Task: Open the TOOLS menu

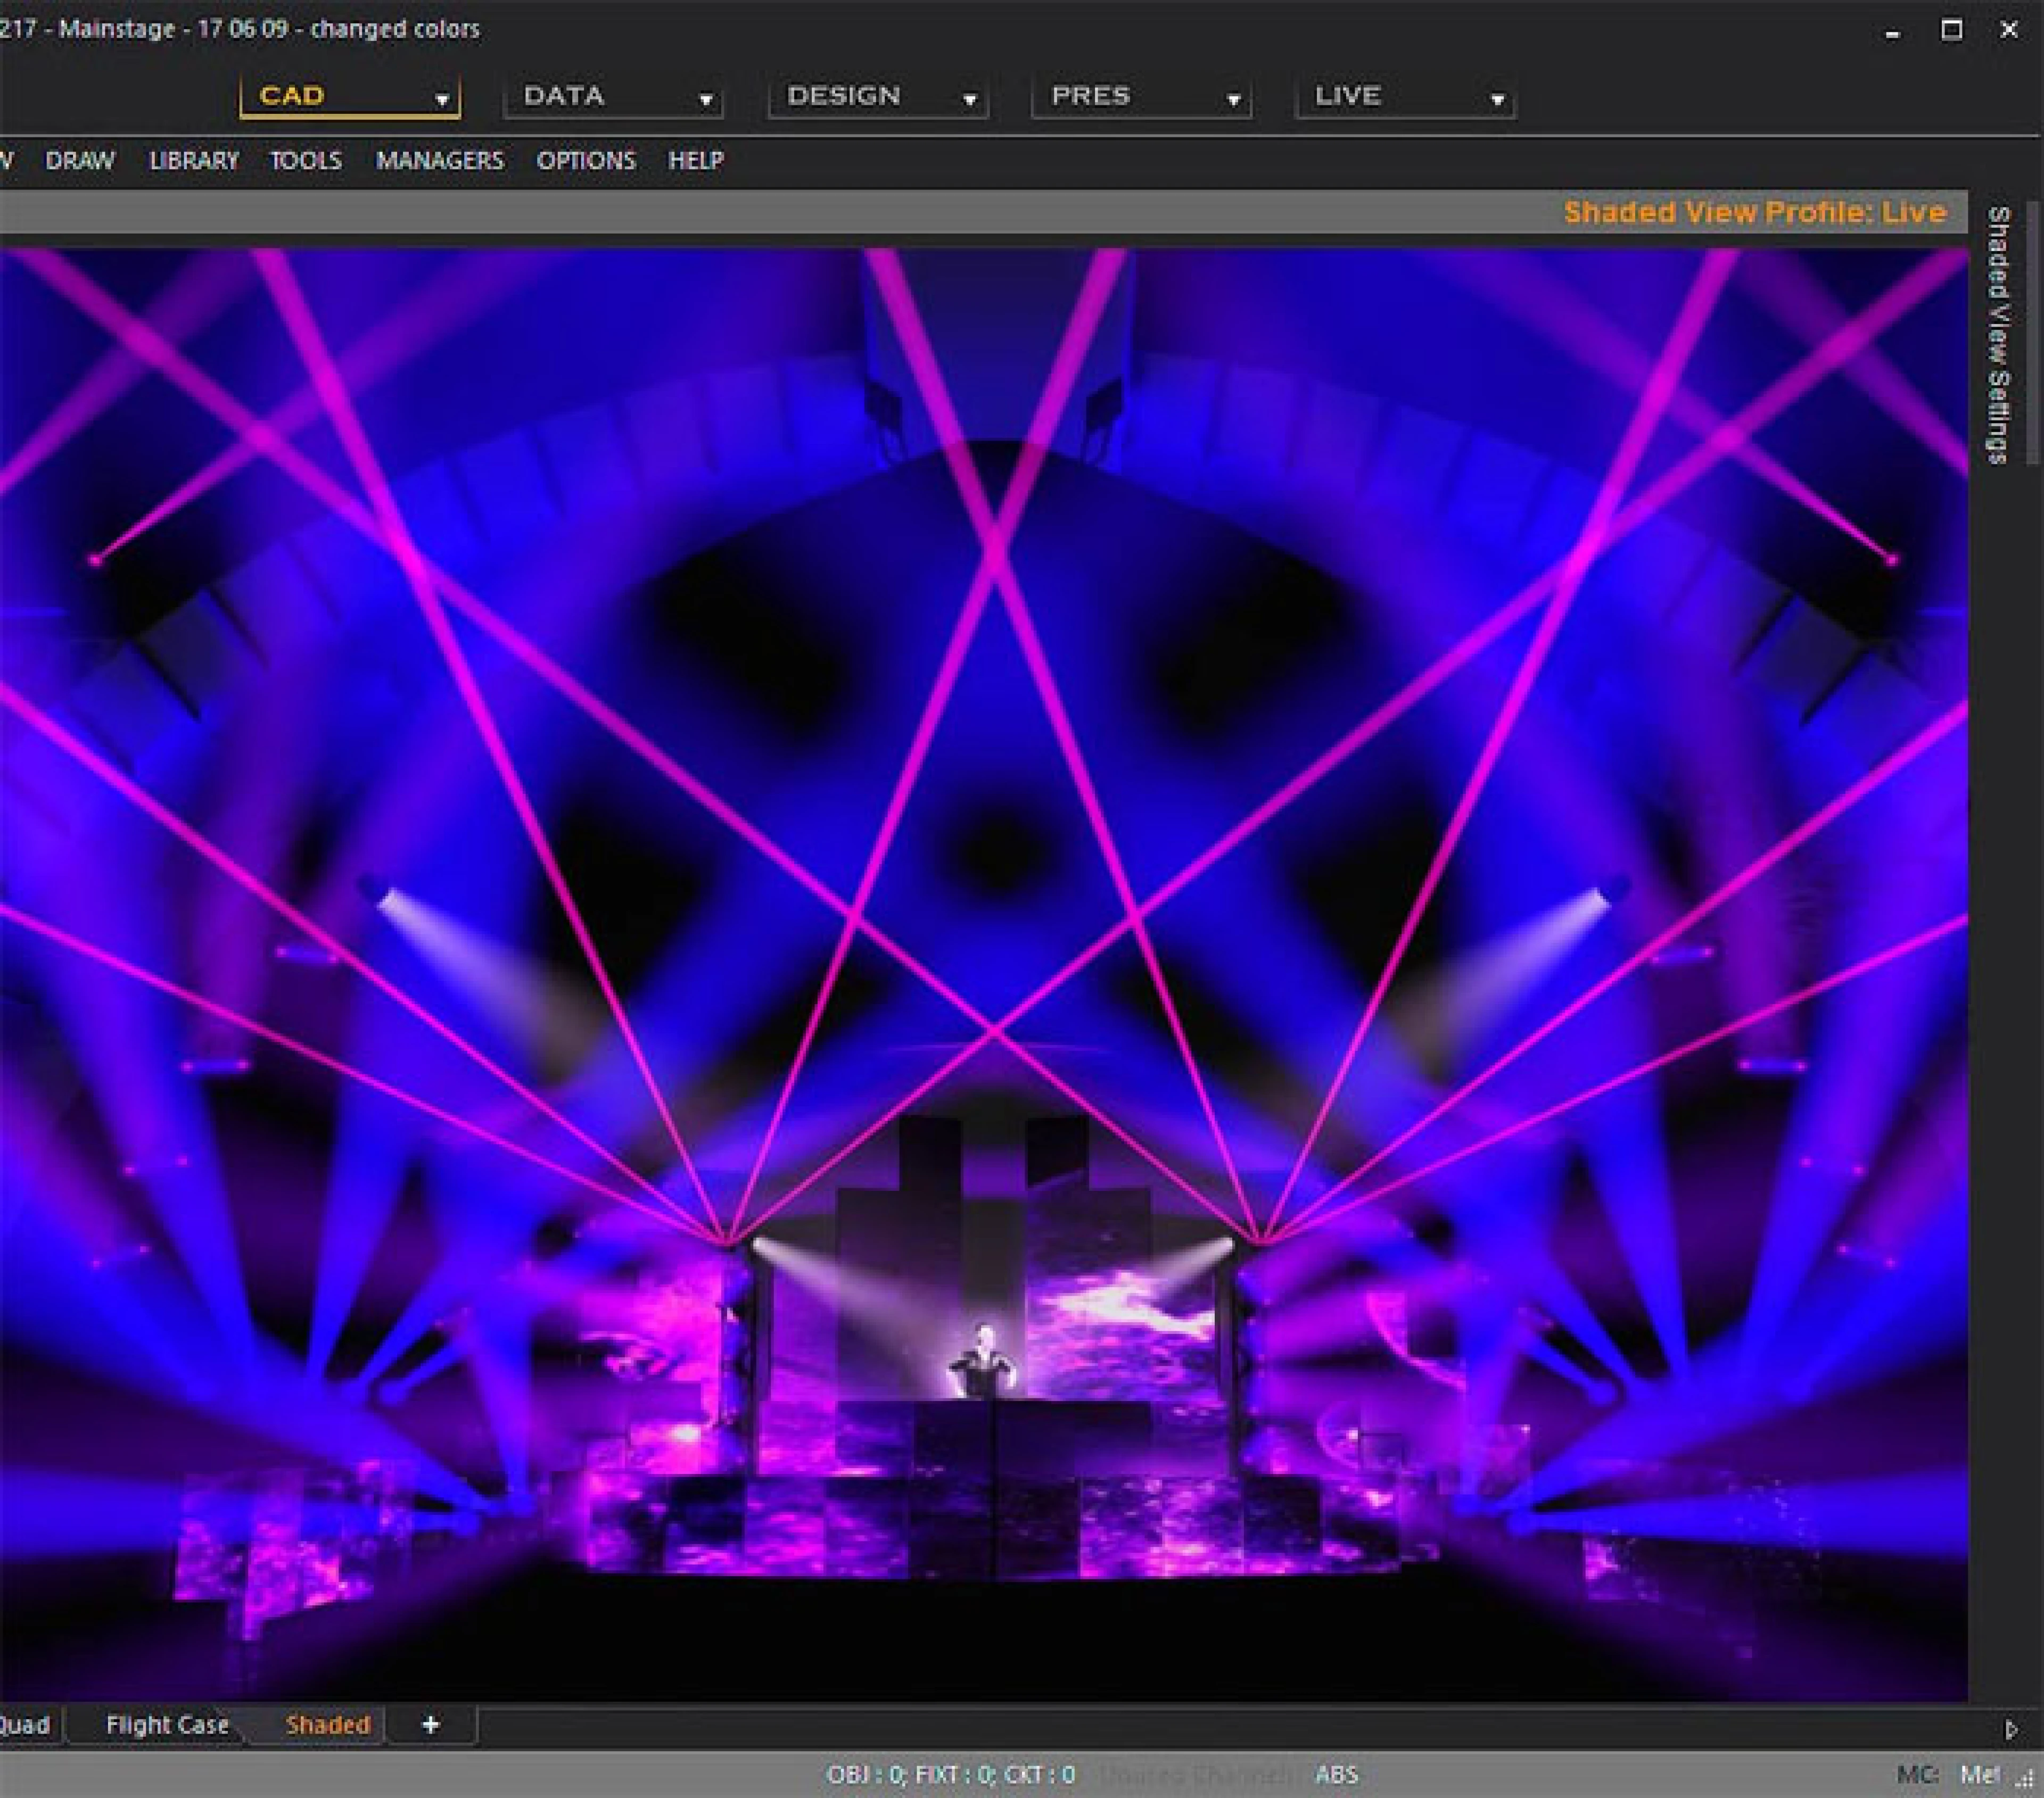Action: click(306, 161)
